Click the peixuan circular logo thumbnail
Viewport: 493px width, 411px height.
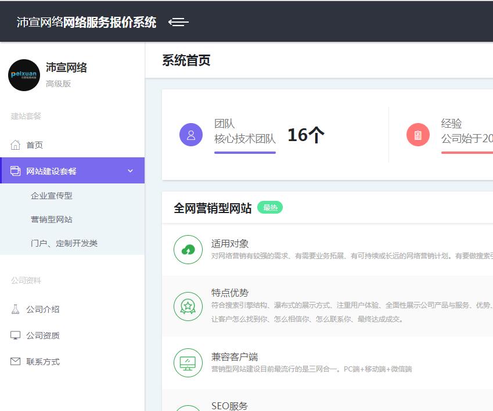tap(24, 75)
